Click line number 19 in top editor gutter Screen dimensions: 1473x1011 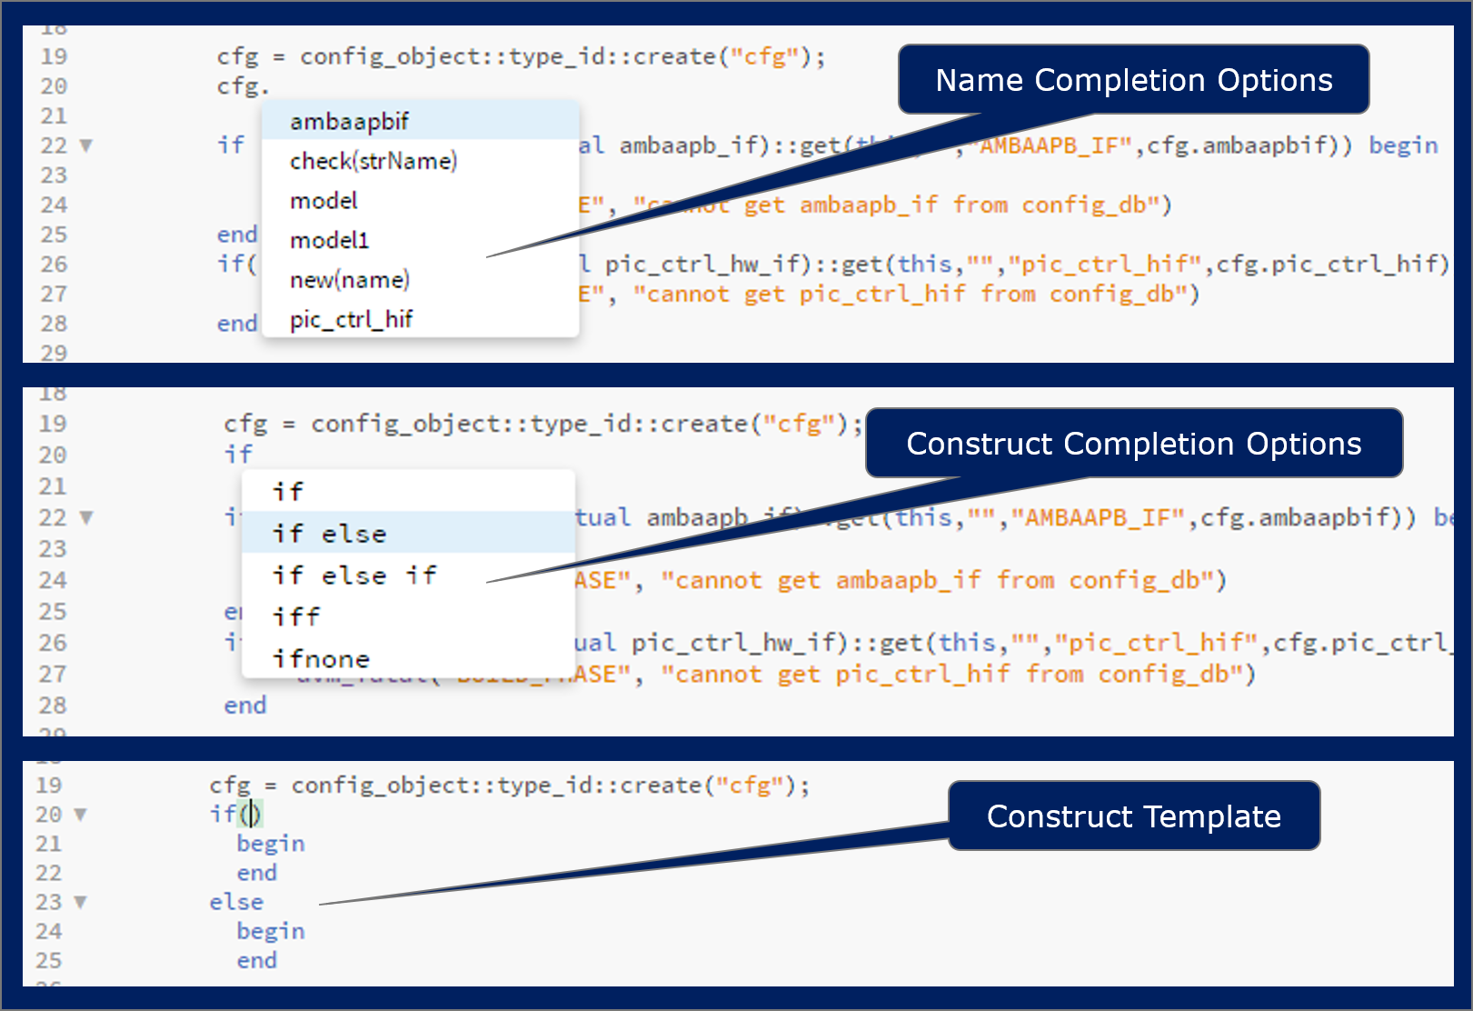click(x=55, y=56)
